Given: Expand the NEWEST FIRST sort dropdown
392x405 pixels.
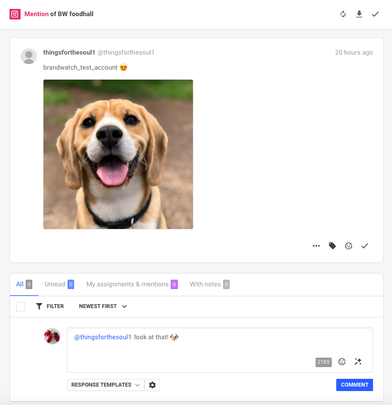Looking at the screenshot, I should pos(103,306).
